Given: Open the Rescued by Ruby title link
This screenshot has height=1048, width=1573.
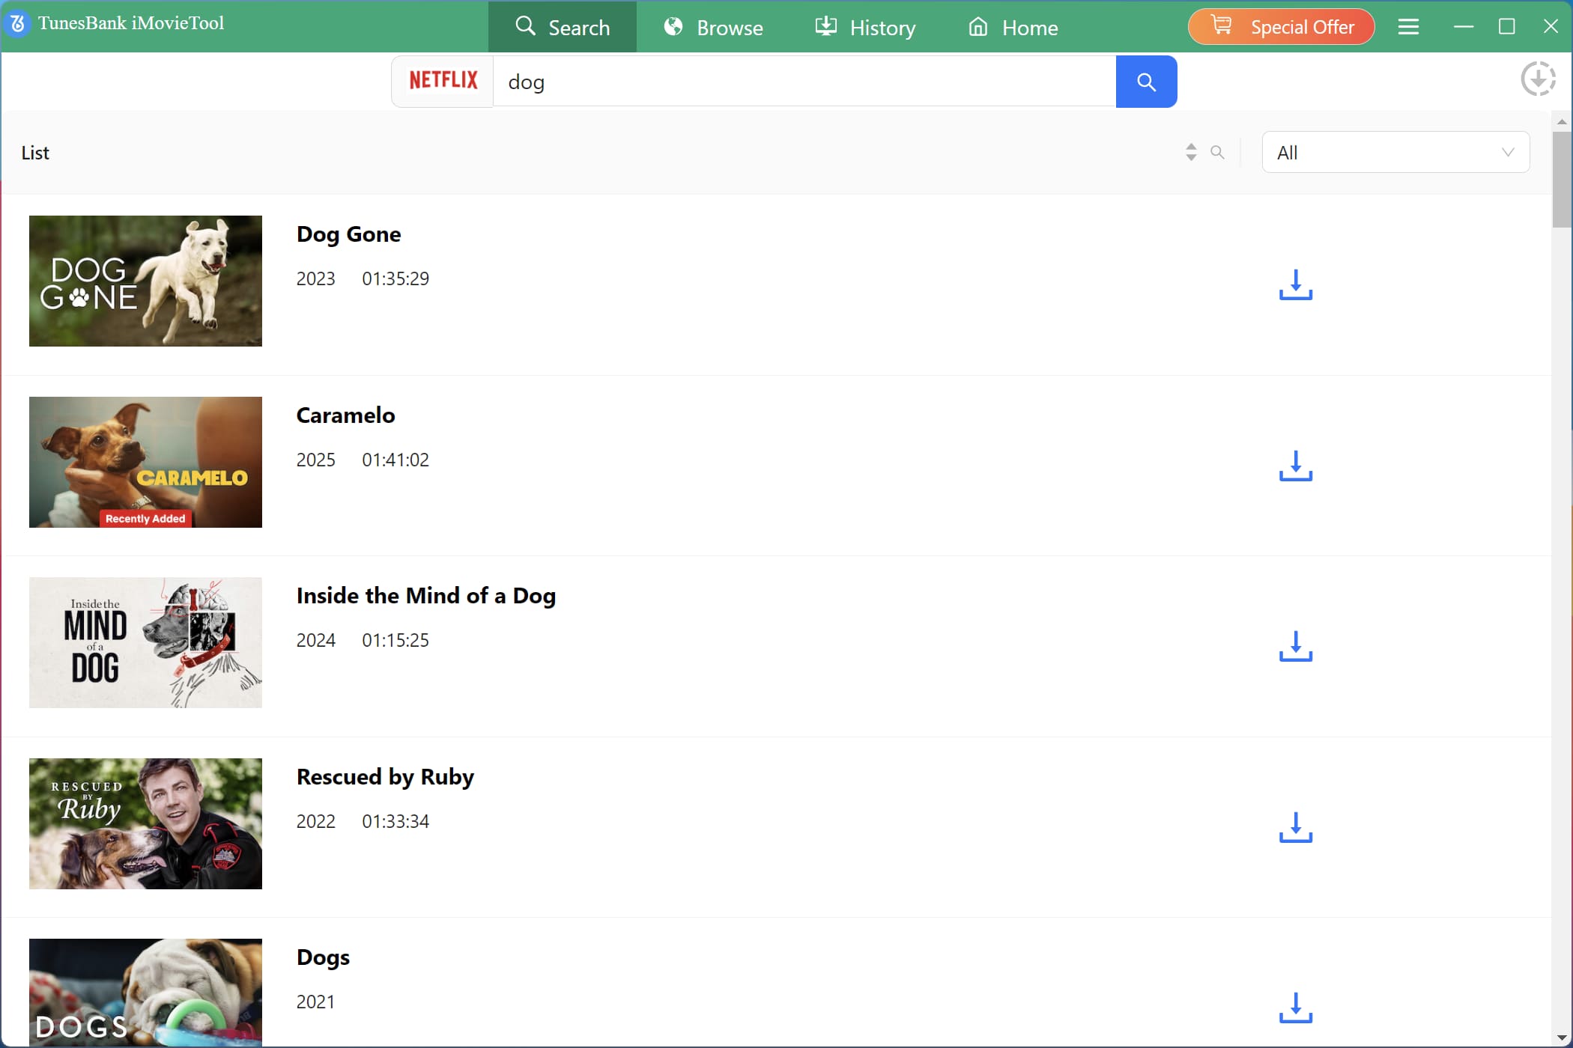Looking at the screenshot, I should [x=385, y=776].
